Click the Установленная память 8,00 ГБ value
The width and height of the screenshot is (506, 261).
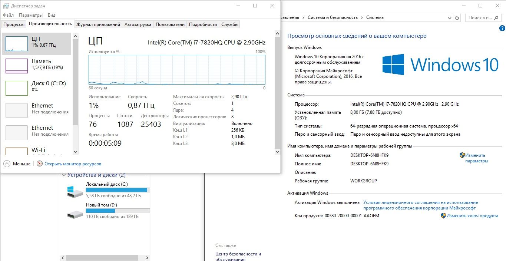click(376, 112)
